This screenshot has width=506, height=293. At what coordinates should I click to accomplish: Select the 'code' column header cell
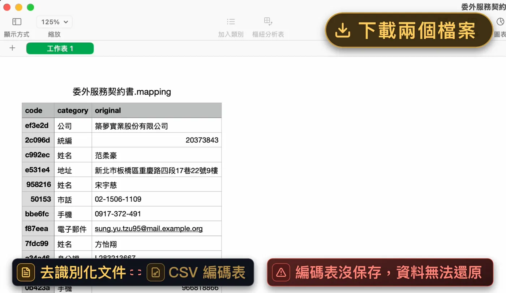tap(38, 111)
